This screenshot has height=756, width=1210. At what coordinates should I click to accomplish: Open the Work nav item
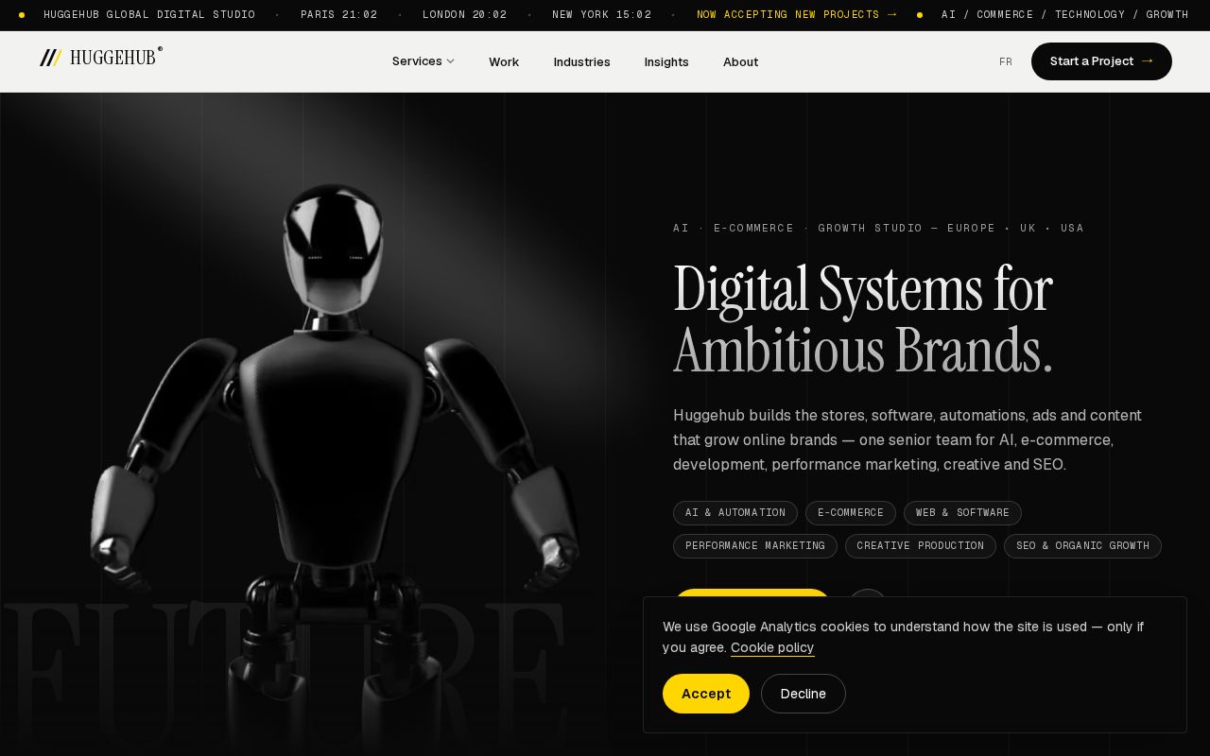[504, 61]
